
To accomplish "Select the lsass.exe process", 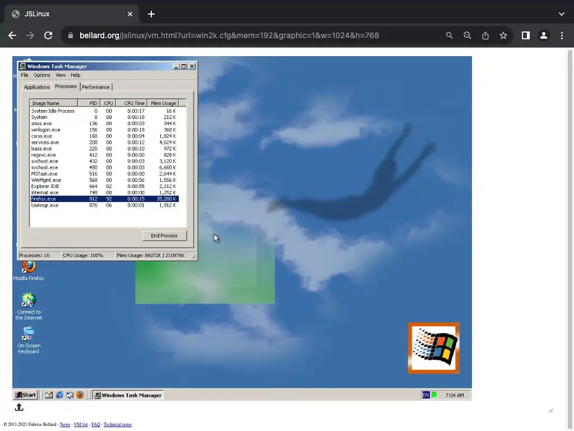I will (104, 148).
